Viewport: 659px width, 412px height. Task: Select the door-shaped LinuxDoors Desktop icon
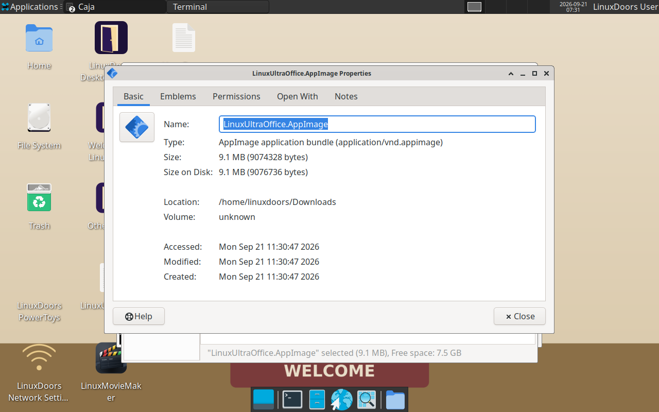(x=111, y=38)
